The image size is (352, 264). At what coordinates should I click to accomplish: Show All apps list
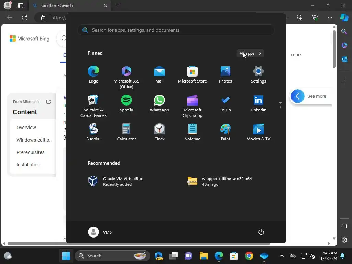coord(250,53)
